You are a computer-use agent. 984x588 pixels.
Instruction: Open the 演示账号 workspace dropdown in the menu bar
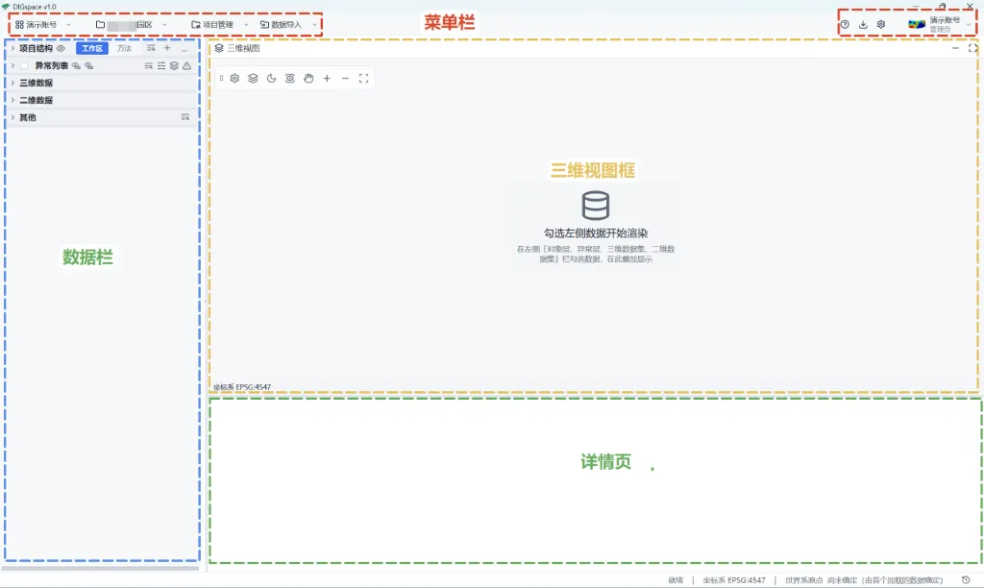(42, 24)
